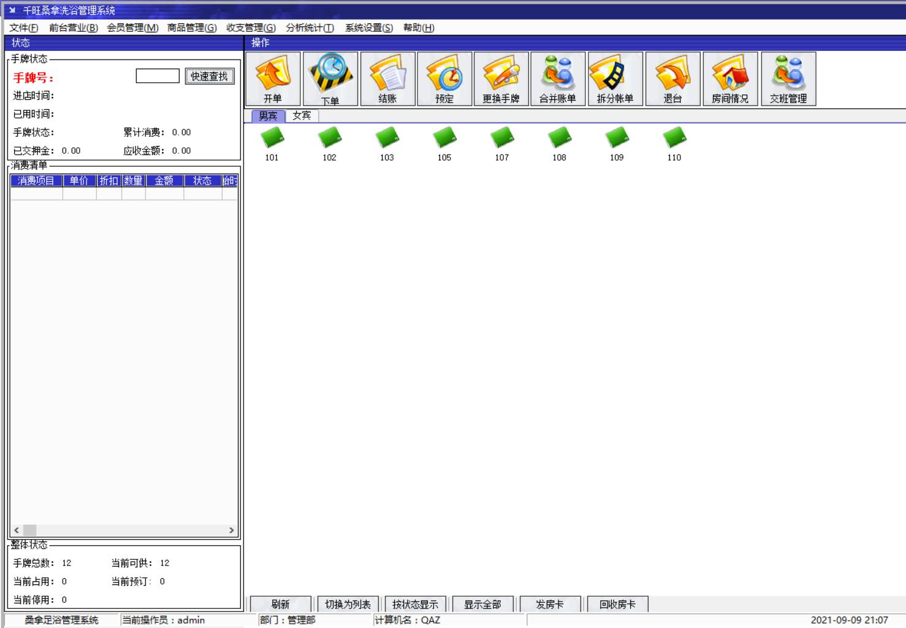The width and height of the screenshot is (906, 628).
Task: Click the 切换为列表 button
Action: click(x=348, y=604)
